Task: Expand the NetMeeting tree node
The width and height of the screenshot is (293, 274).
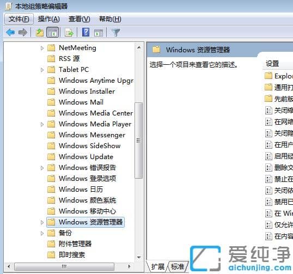Action: pos(42,48)
